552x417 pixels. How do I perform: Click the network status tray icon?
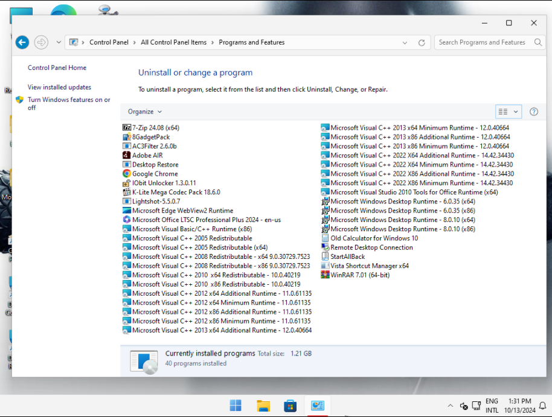(477, 406)
